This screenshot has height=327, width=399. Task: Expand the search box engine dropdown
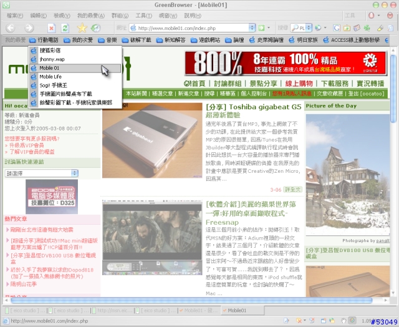click(x=309, y=27)
